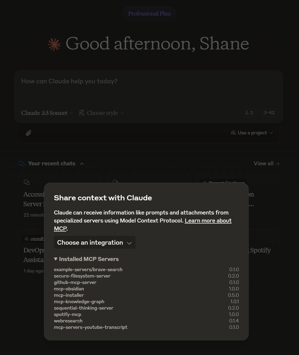Open the Use a project dropdown chevron
This screenshot has height=355, width=299.
(271, 133)
